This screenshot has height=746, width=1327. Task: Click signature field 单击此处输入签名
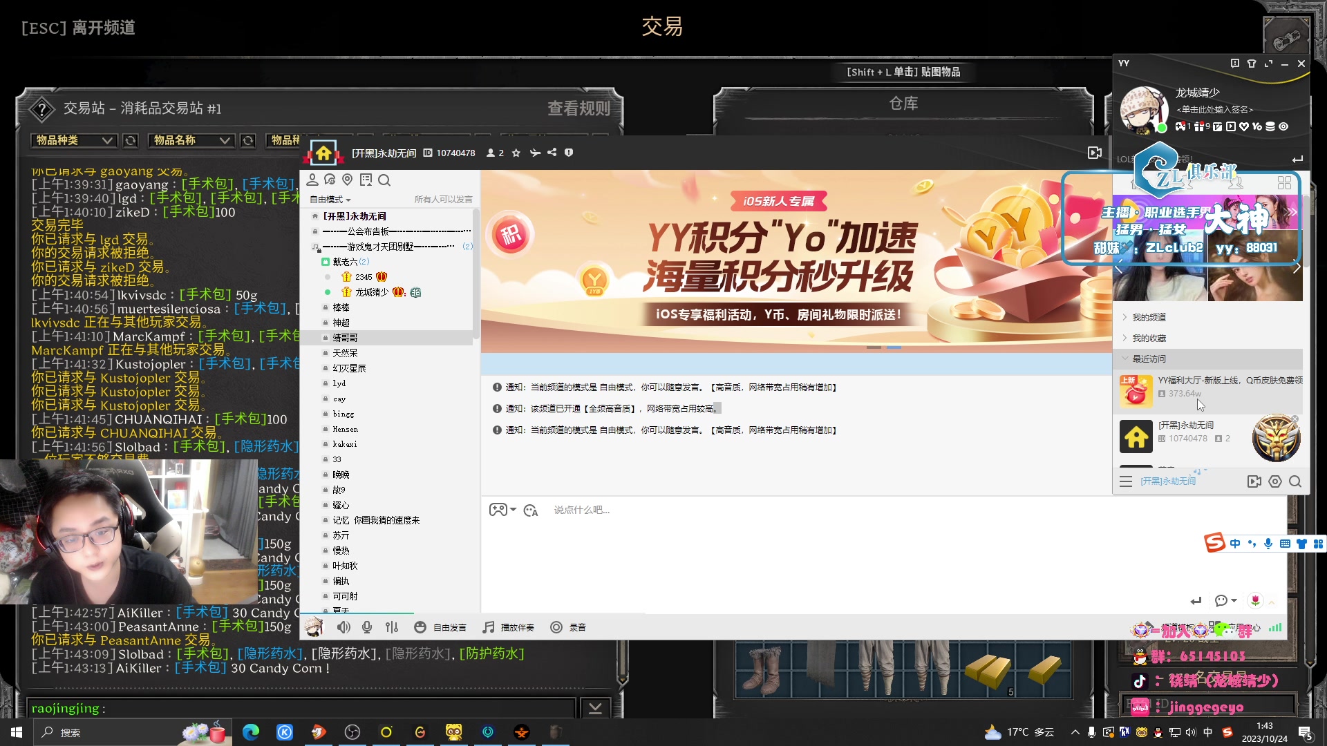tap(1215, 109)
